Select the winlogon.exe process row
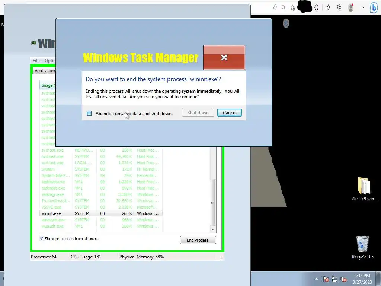381x286 pixels. point(100,220)
